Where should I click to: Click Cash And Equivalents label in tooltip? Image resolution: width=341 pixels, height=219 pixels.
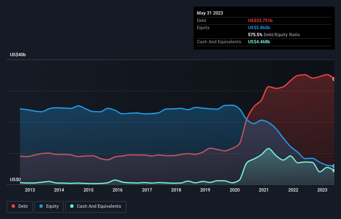click(219, 42)
